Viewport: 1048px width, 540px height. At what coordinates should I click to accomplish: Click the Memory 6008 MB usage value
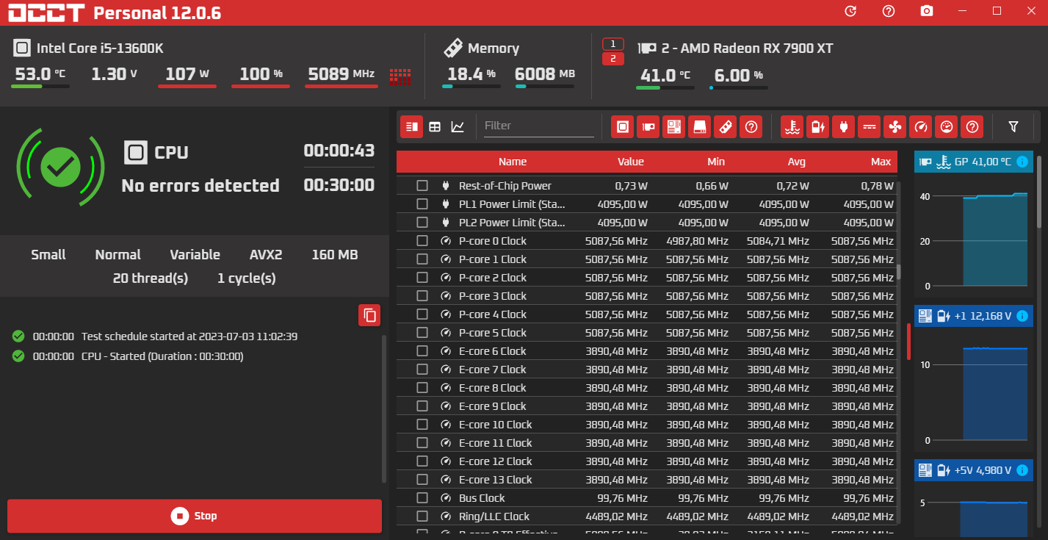pos(545,74)
